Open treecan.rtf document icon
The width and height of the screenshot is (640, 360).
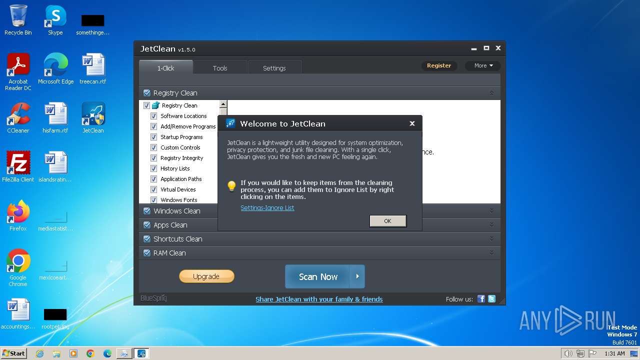pos(93,69)
